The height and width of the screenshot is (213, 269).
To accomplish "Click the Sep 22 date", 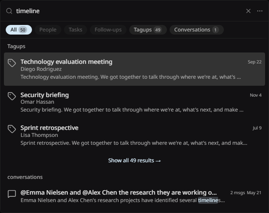I will pyautogui.click(x=255, y=62).
